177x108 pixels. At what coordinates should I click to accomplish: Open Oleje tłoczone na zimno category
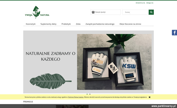point(130,24)
